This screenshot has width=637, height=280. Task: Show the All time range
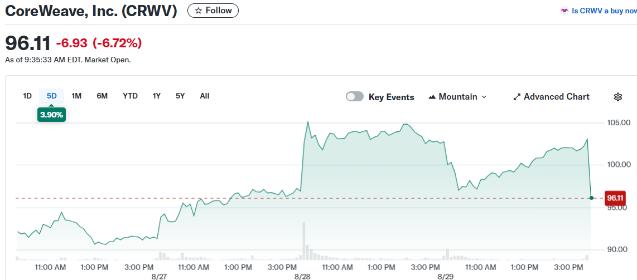pyautogui.click(x=205, y=96)
